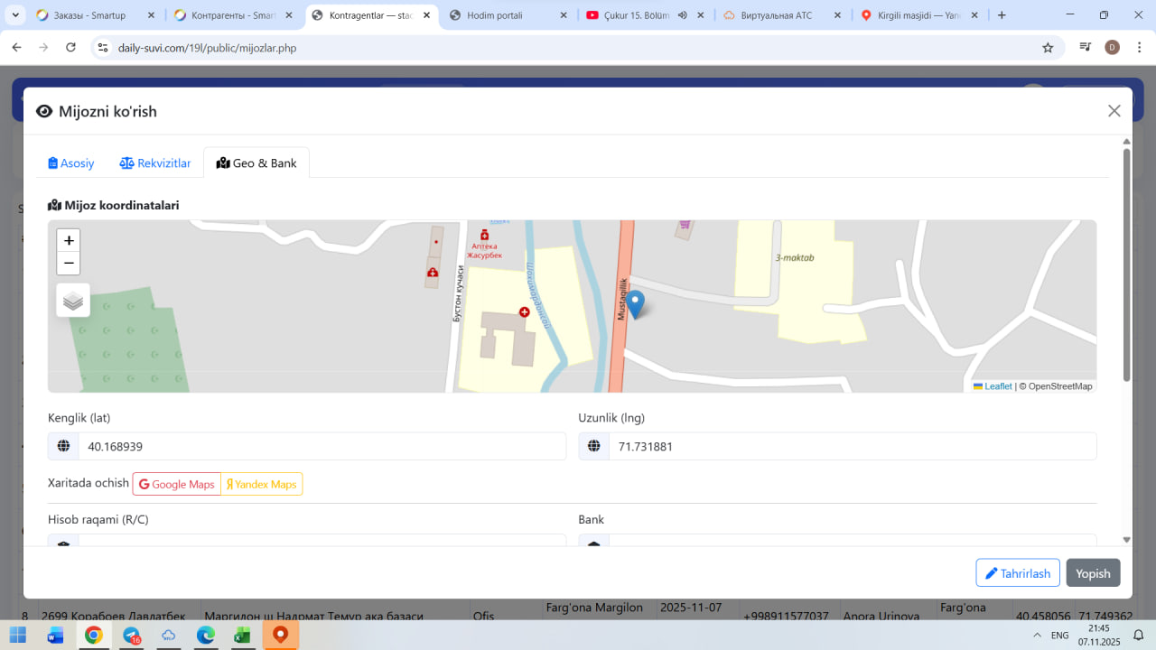Open location in Google Maps
This screenshot has height=650, width=1156.
(x=177, y=485)
